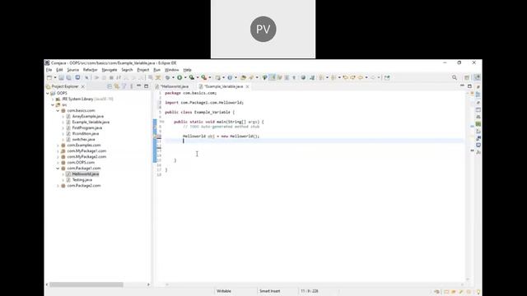Click the 'Helloworld obj = new' code line
Viewport: 527px width, 296px height.
coord(222,136)
